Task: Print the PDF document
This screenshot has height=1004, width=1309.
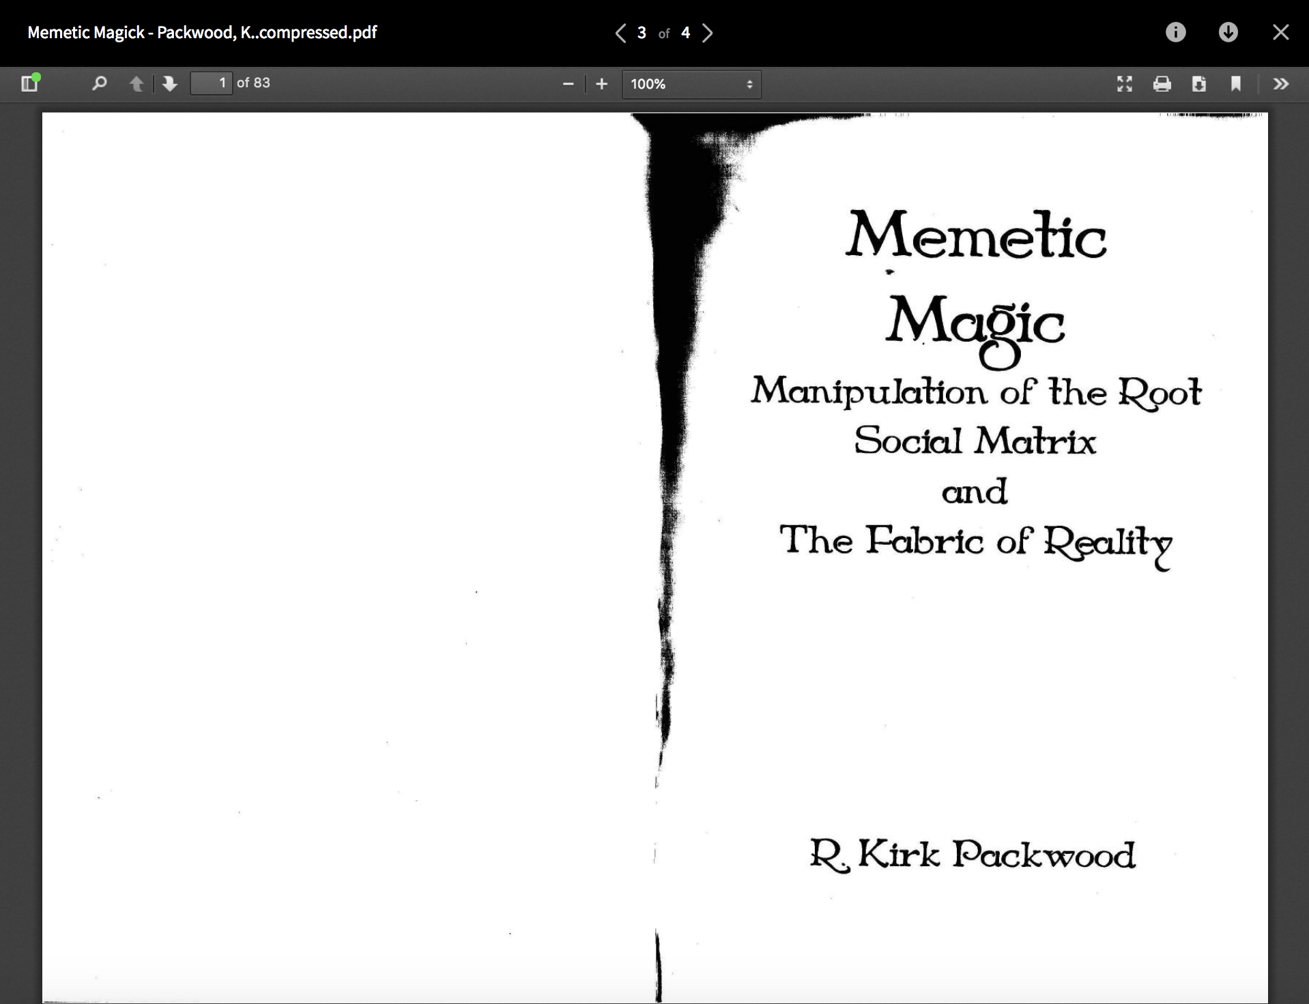Action: (x=1162, y=84)
